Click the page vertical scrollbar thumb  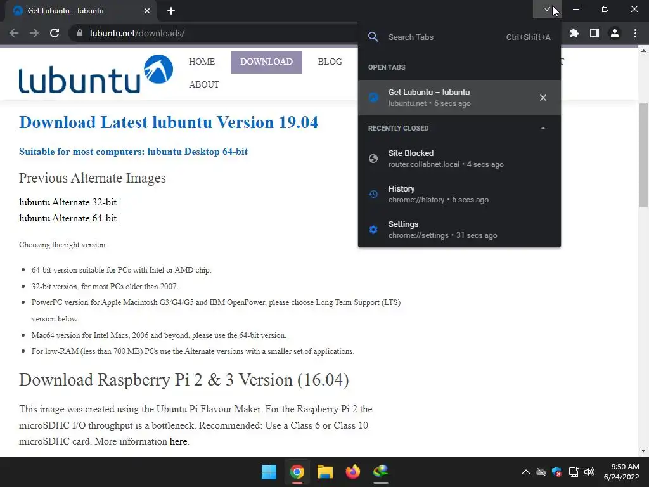coord(644,155)
